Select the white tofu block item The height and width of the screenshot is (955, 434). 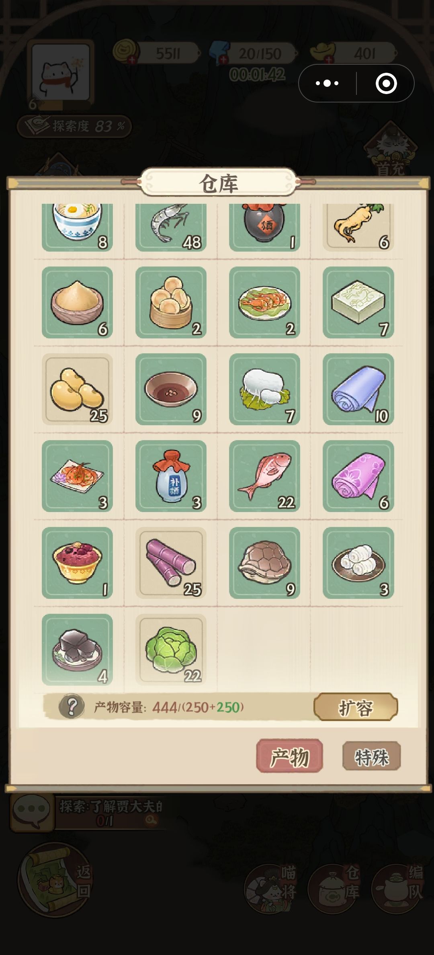point(358,302)
